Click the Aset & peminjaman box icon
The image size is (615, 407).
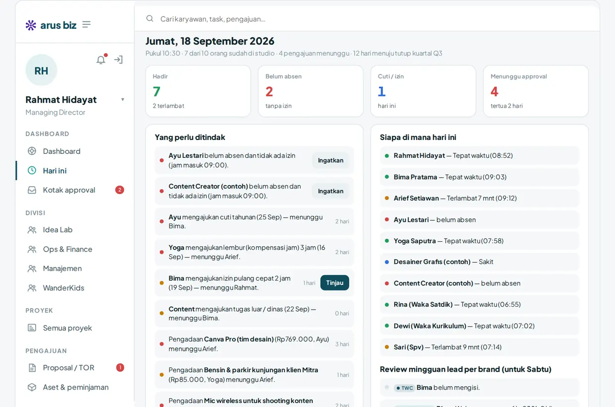pos(32,387)
